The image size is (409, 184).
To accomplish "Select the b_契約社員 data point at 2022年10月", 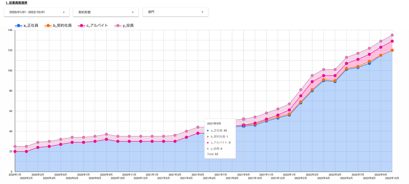I will pos(392,50).
